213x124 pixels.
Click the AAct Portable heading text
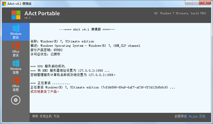[x=42, y=13]
